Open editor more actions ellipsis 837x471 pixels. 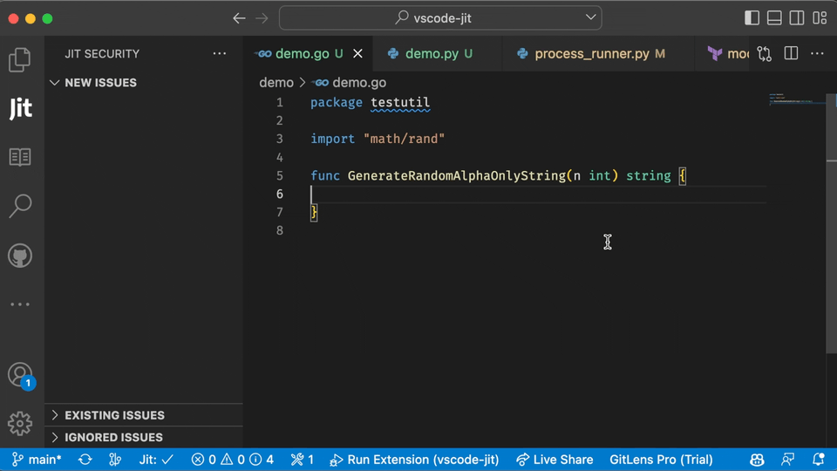(x=817, y=53)
